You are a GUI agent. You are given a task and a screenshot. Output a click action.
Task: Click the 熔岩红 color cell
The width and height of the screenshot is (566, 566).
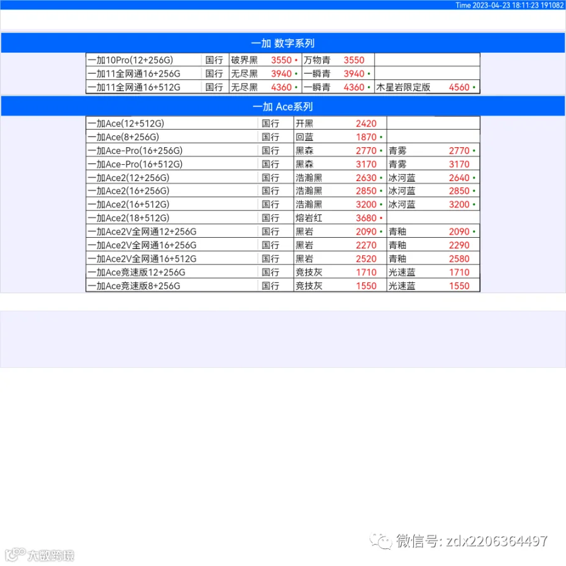point(309,218)
